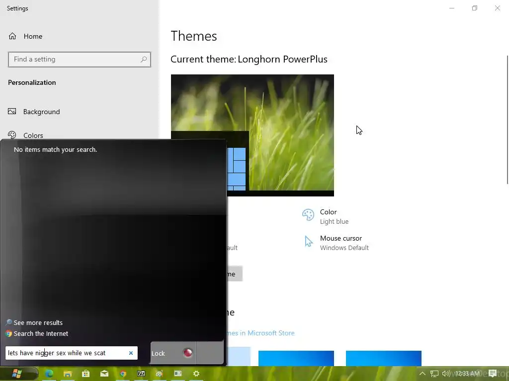Show hidden system tray icons
This screenshot has width=509, height=381.
pyautogui.click(x=423, y=374)
